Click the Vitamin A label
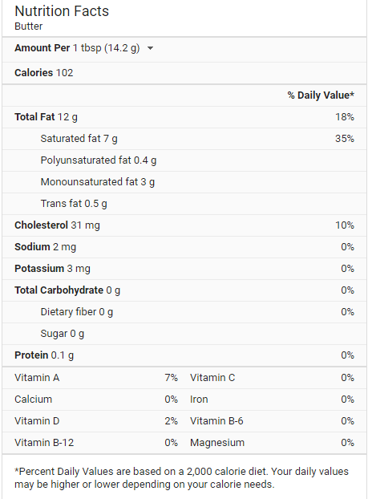This screenshot has height=499, width=372. coord(37,378)
